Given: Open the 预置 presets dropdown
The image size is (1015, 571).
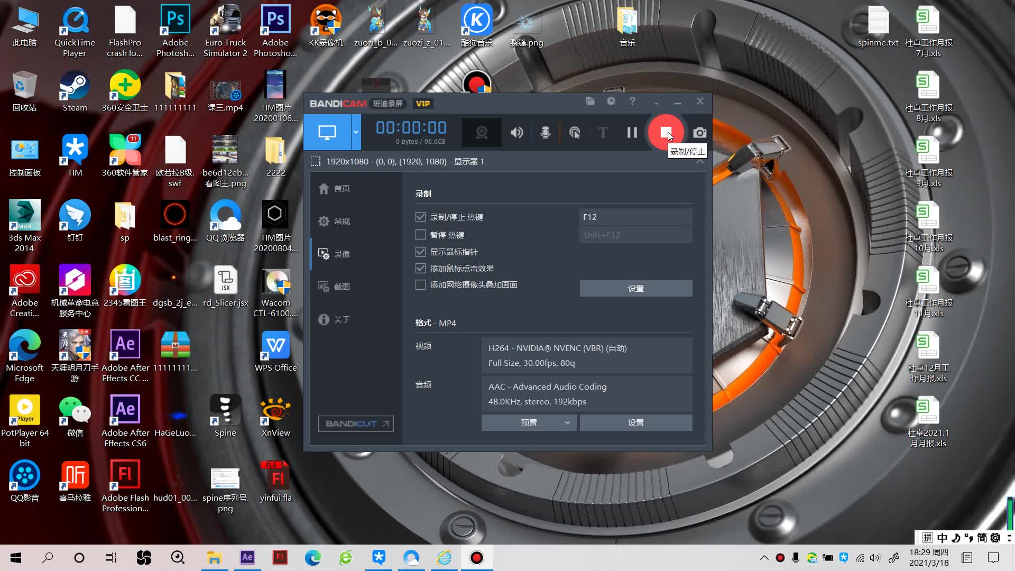Looking at the screenshot, I should pos(529,423).
